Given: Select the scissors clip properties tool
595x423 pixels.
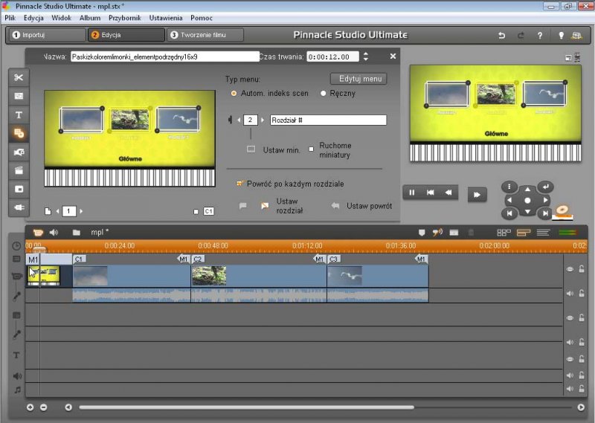Looking at the screenshot, I should tap(19, 78).
